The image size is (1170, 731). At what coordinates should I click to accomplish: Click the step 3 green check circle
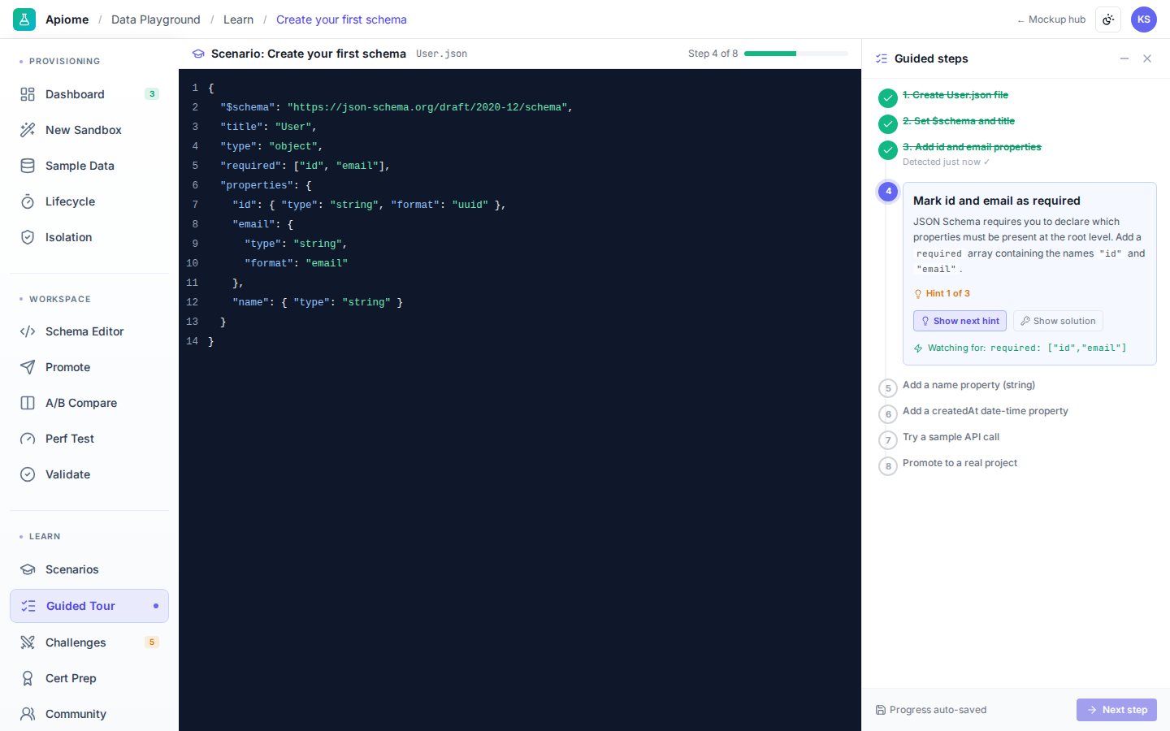[x=888, y=150]
